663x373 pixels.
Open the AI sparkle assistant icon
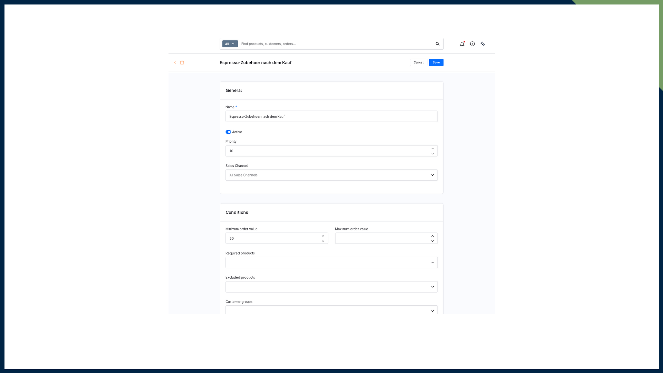(483, 44)
